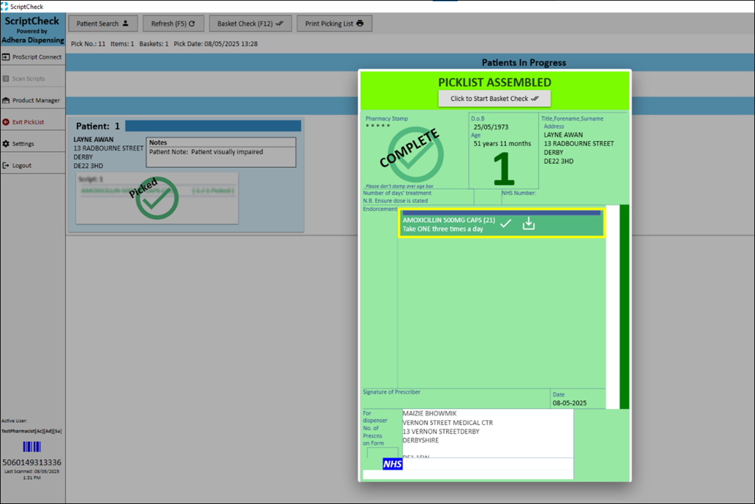Click the date of birth 25/05/1973

click(491, 127)
